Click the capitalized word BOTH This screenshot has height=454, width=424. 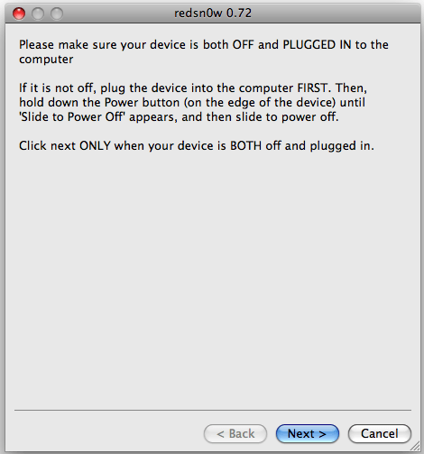coord(245,146)
